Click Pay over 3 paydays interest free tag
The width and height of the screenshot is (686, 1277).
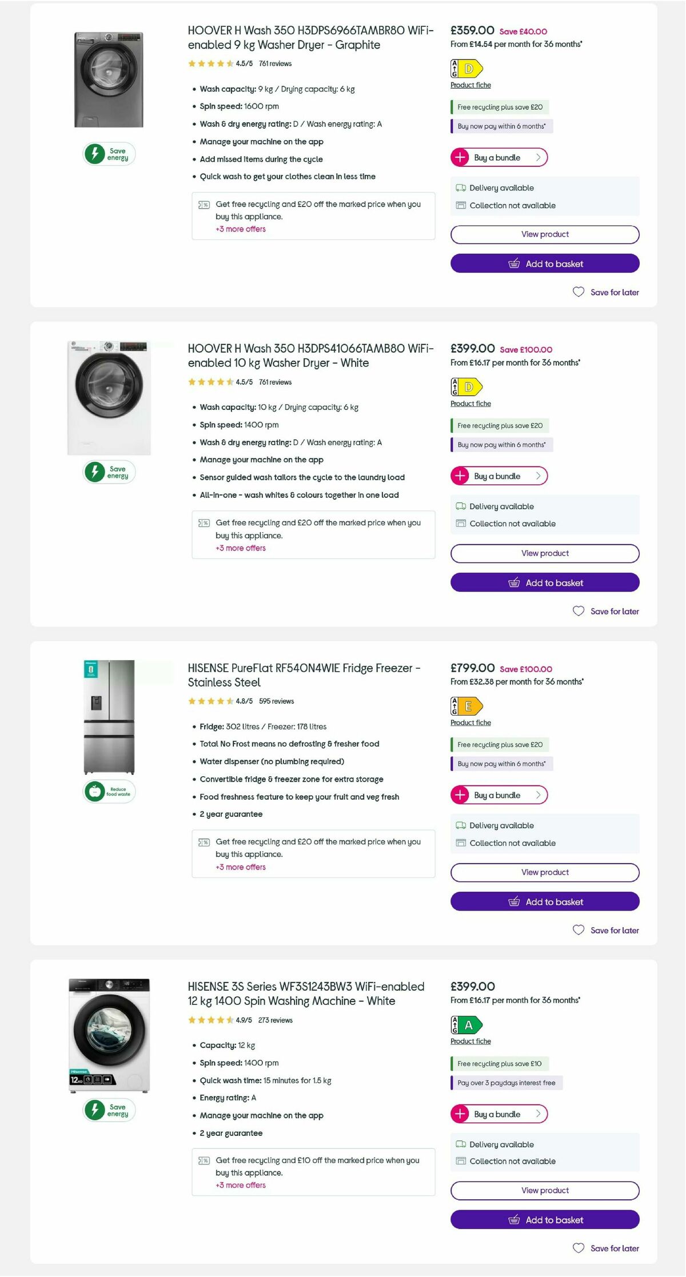click(x=505, y=1082)
